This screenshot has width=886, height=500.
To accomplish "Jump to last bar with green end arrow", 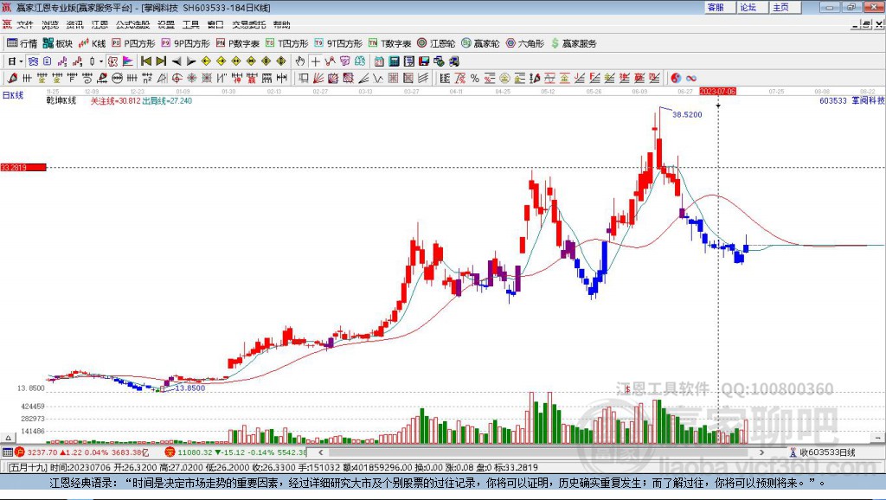I will [161, 61].
